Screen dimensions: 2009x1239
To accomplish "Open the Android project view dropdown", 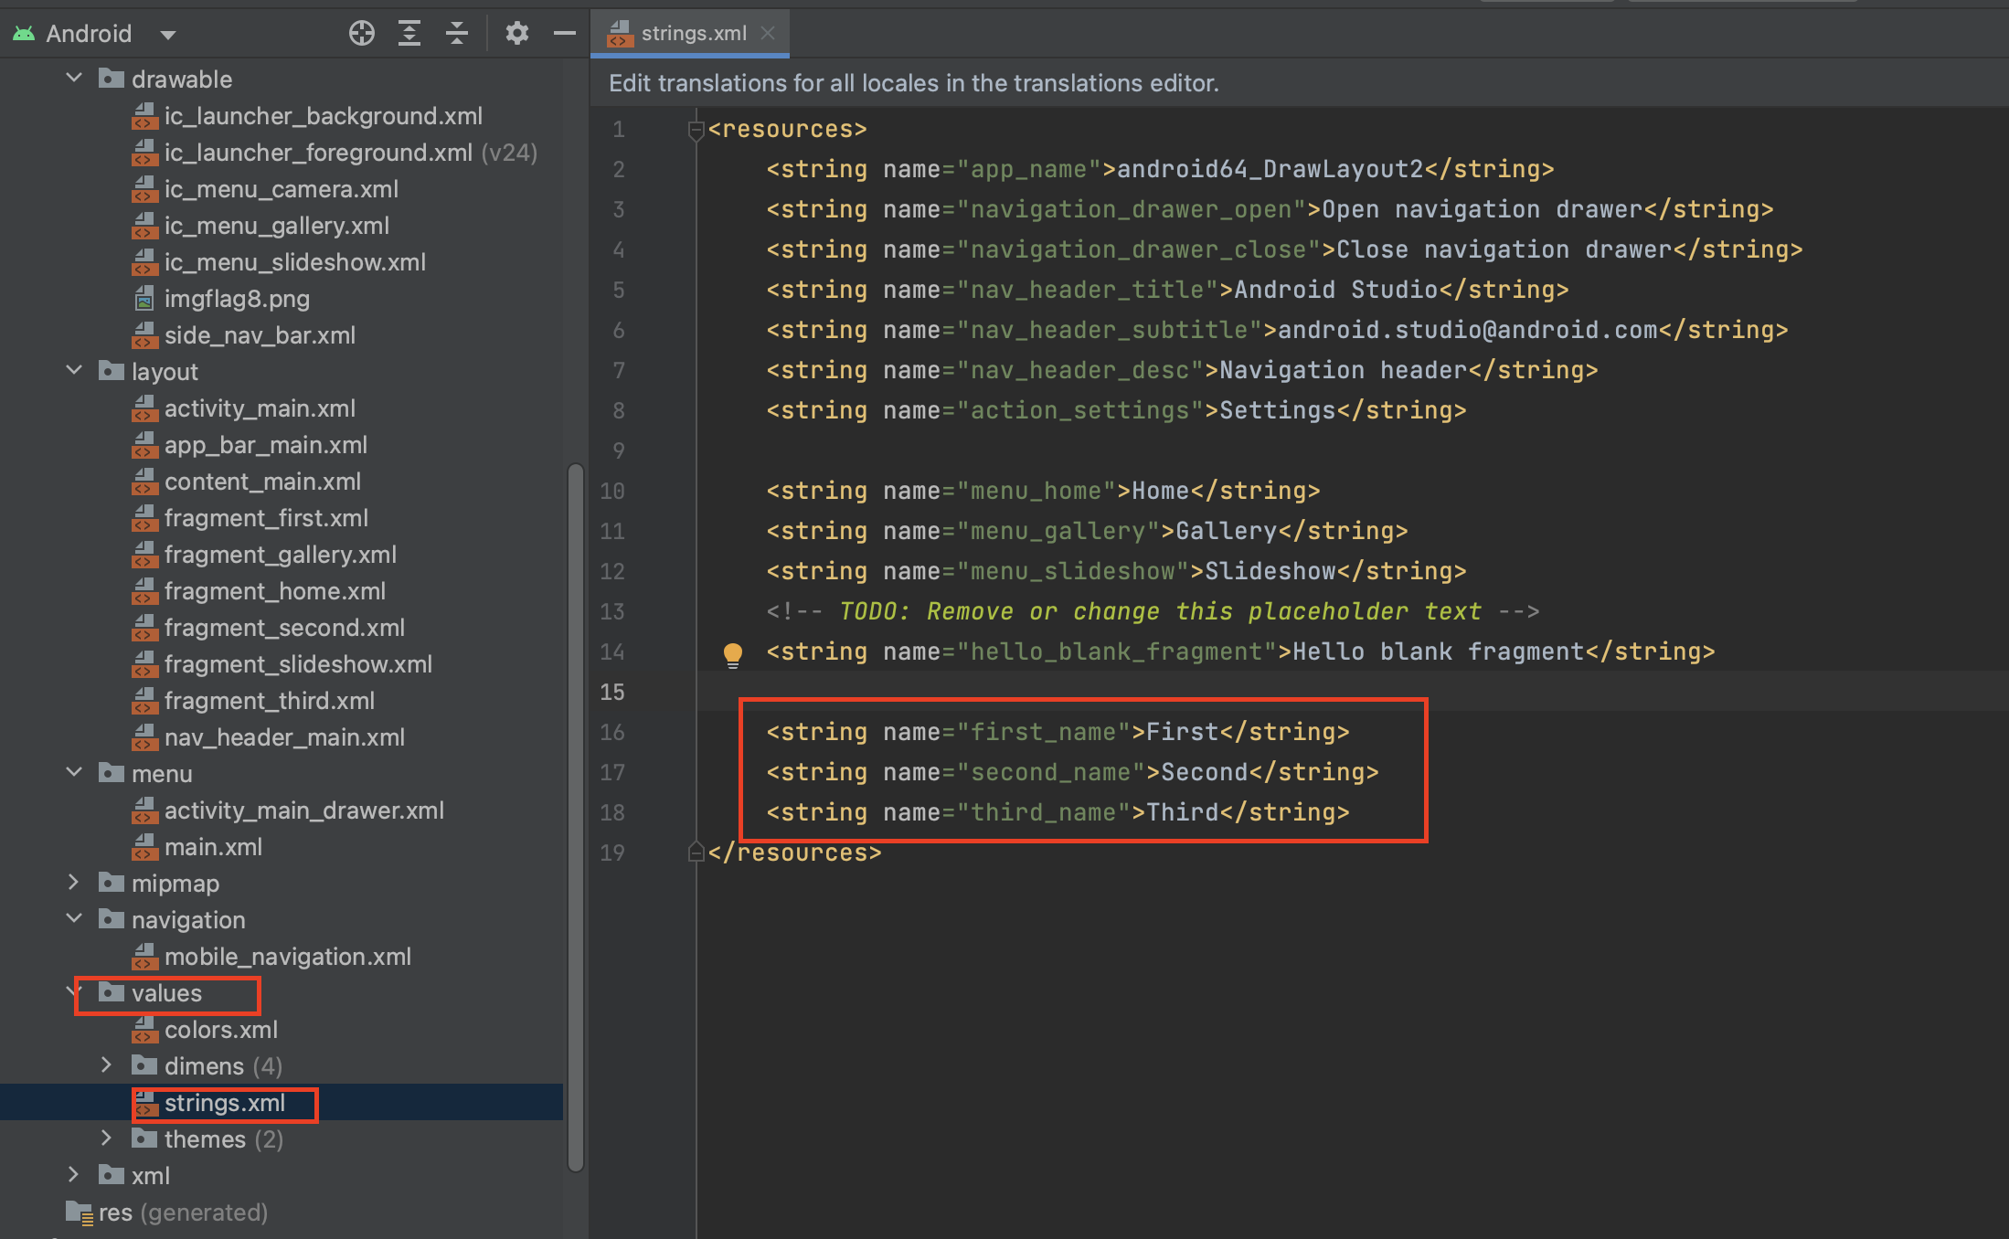I will pyautogui.click(x=168, y=35).
